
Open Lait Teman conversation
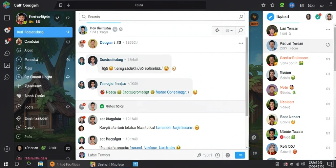(x=298, y=31)
